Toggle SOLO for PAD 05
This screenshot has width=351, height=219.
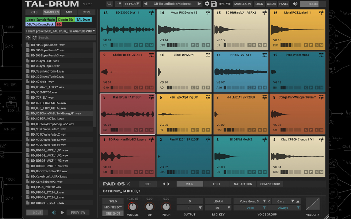point(113,201)
